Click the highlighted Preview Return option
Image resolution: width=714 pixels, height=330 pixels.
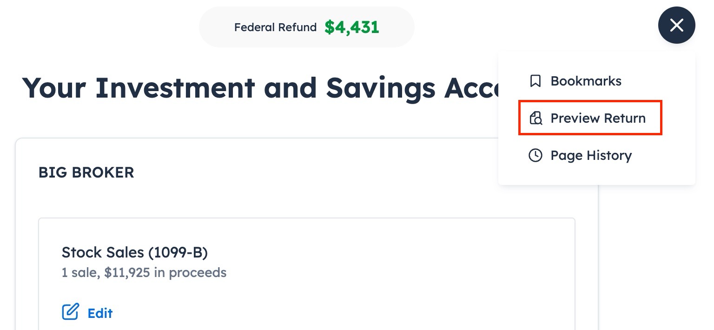[x=598, y=118]
